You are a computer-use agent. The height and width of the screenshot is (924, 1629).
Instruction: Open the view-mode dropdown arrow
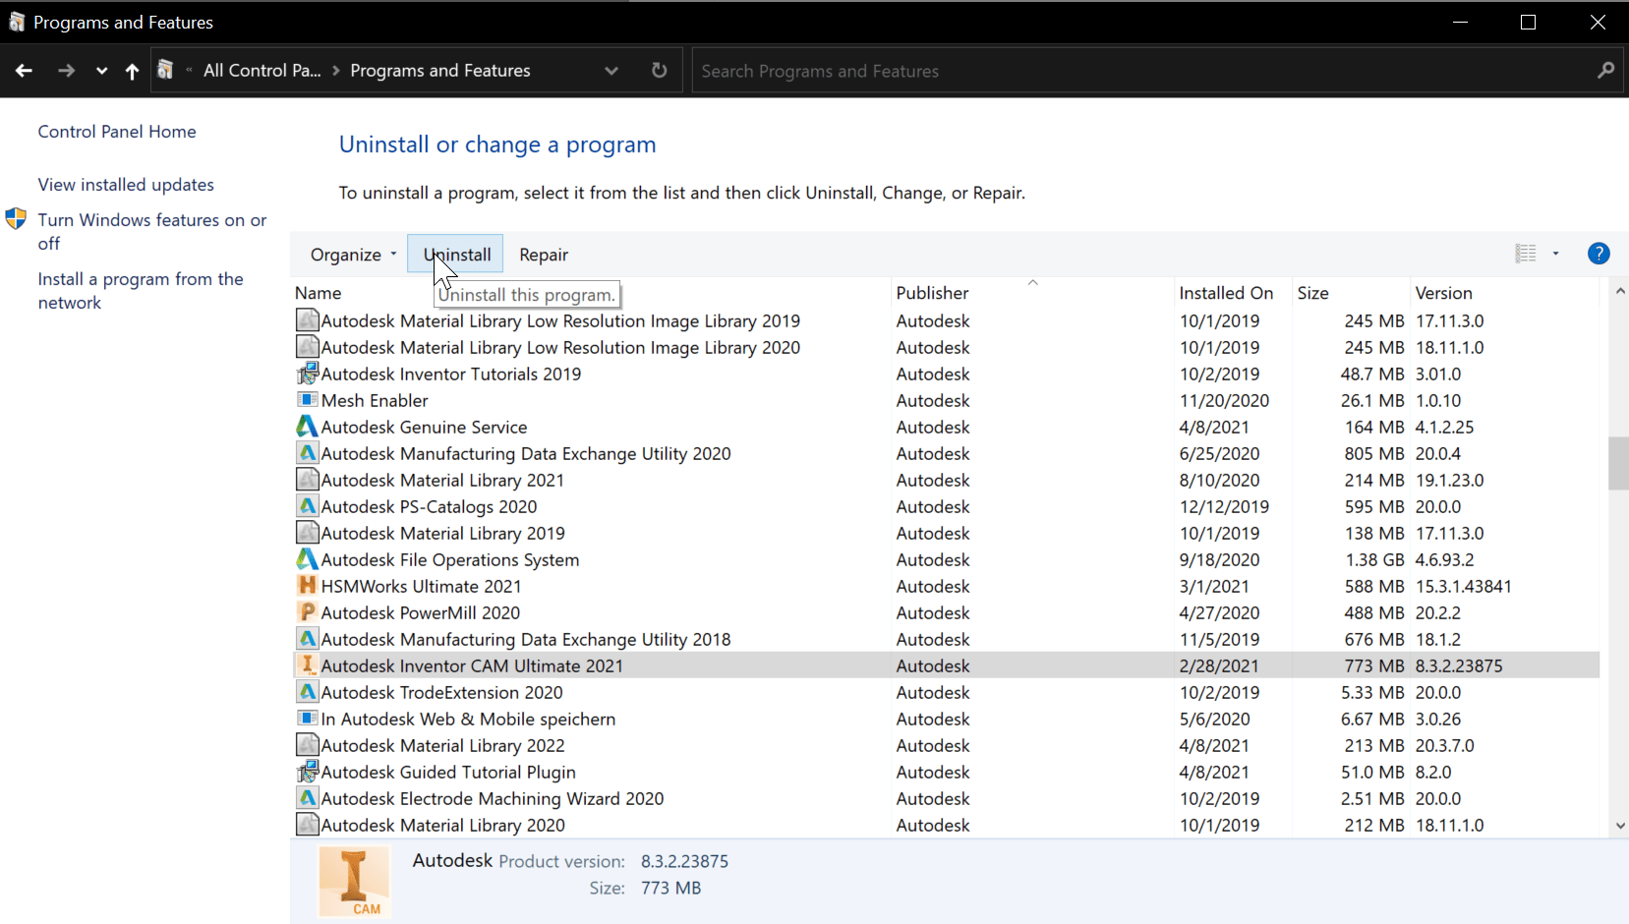1556,254
